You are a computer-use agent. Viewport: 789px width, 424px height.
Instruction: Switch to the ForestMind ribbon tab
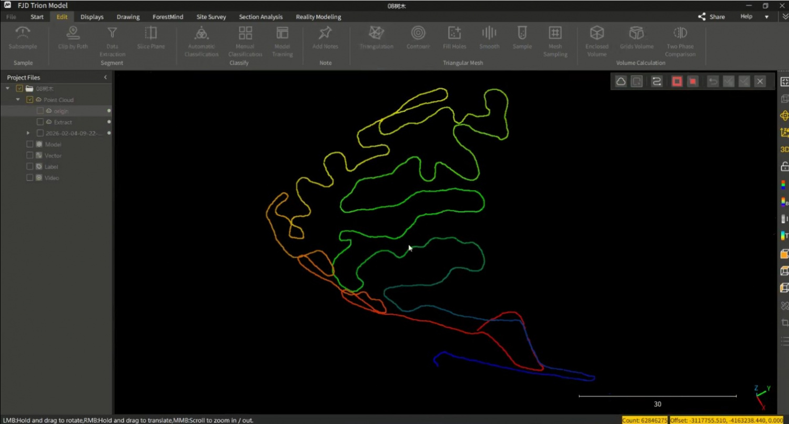point(168,17)
